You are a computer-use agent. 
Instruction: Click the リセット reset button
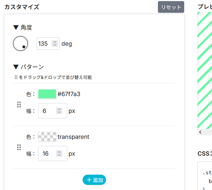tap(171, 7)
